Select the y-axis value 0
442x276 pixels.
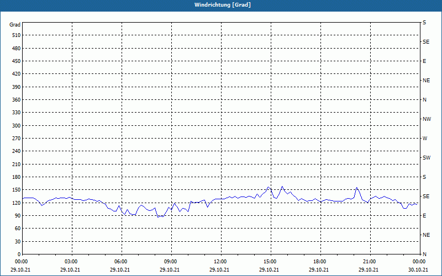click(19, 254)
